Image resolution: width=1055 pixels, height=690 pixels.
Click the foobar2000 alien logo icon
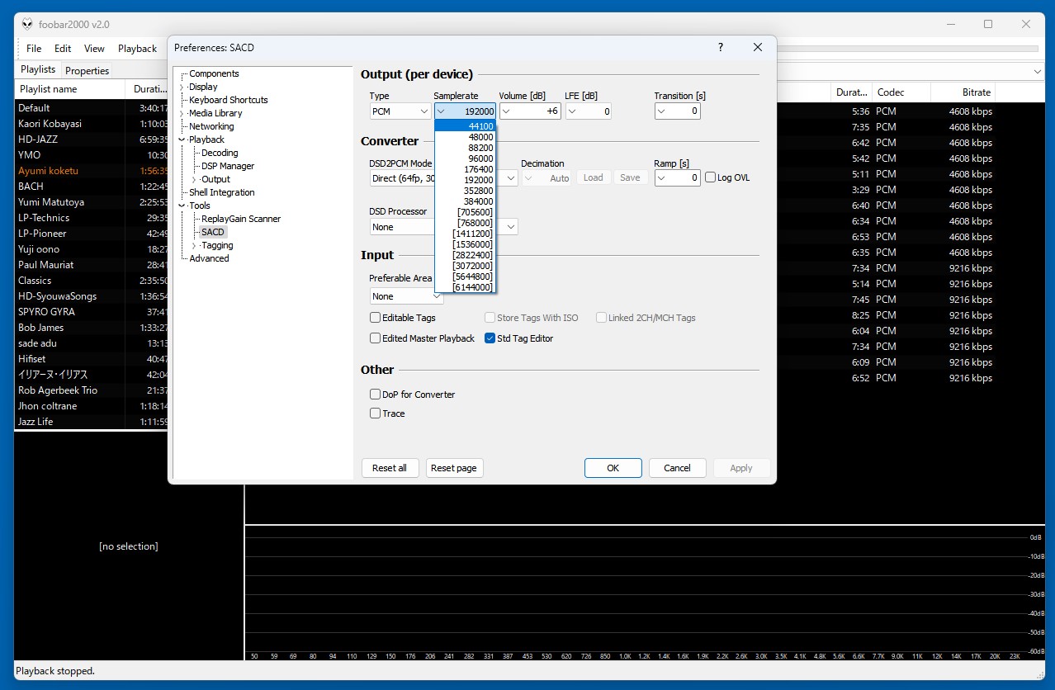(x=27, y=24)
